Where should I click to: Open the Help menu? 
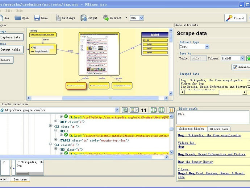click(x=20, y=11)
